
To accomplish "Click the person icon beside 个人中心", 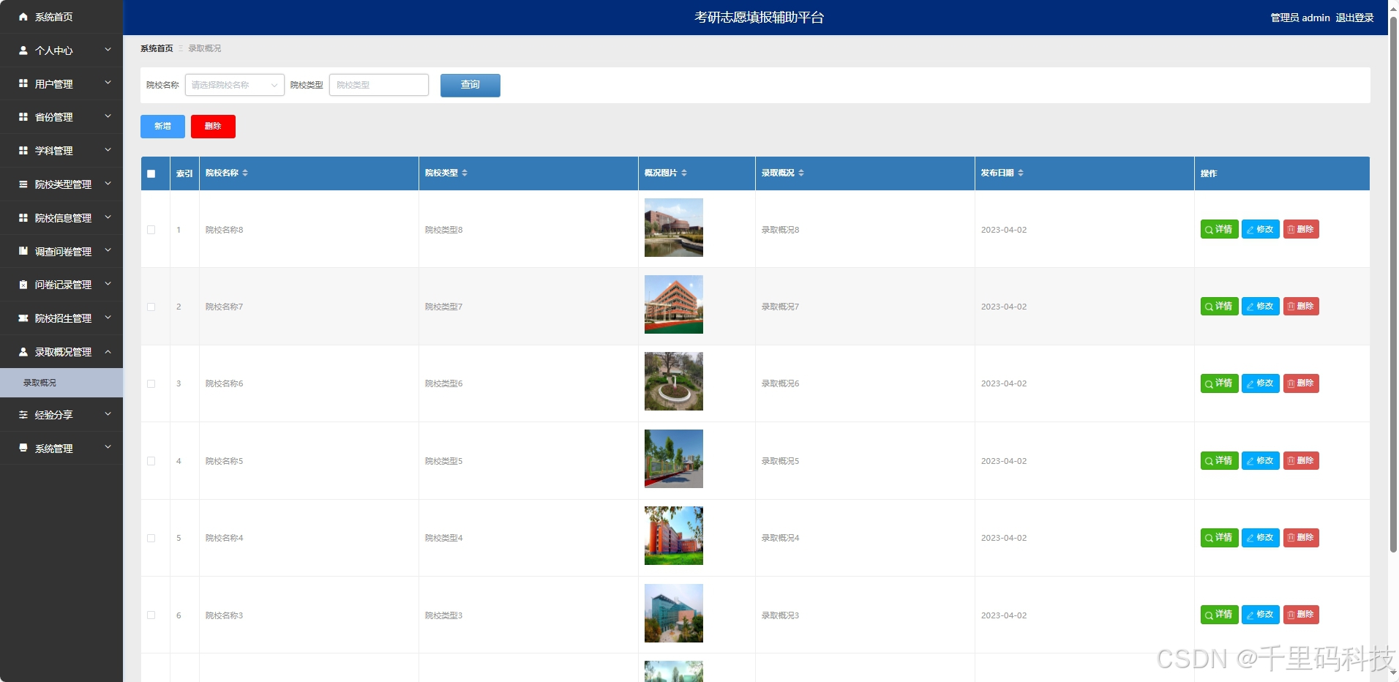I will [x=23, y=50].
